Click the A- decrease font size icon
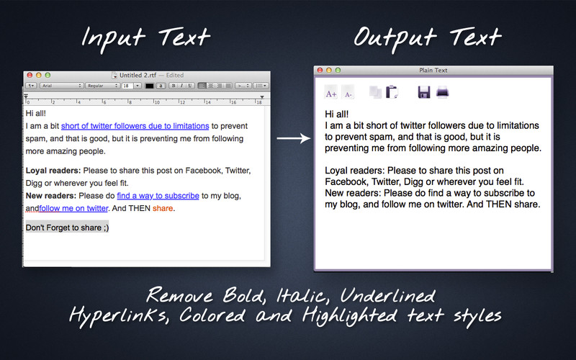 348,93
